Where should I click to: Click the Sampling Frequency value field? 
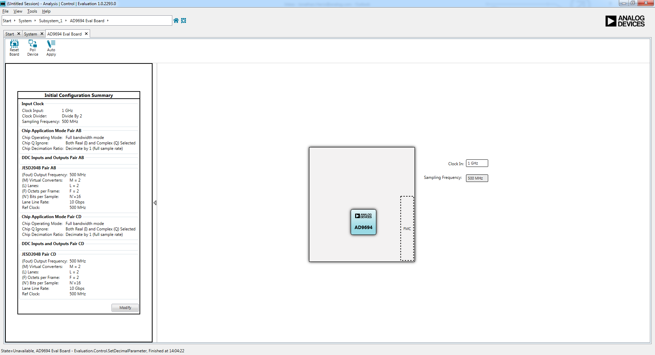click(477, 178)
